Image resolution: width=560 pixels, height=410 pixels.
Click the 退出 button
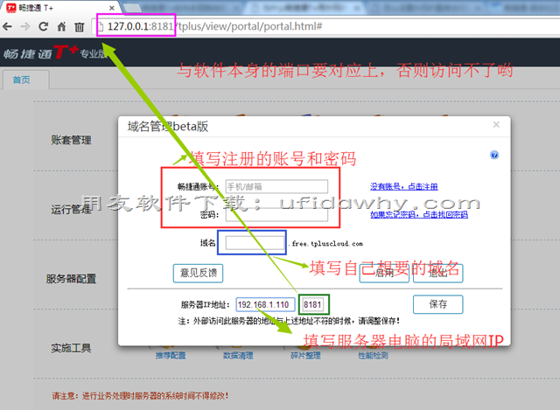438,274
